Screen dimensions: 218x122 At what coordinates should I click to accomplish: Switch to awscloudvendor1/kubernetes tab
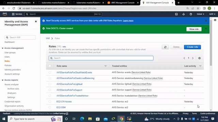[x=19, y=3]
